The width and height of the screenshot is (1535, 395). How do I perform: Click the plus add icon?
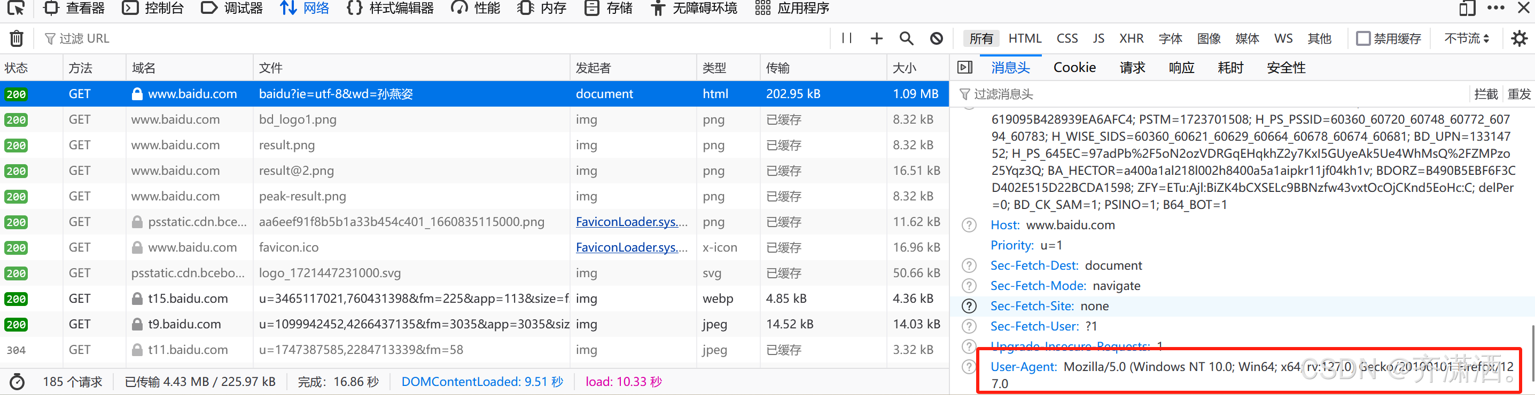coord(877,39)
